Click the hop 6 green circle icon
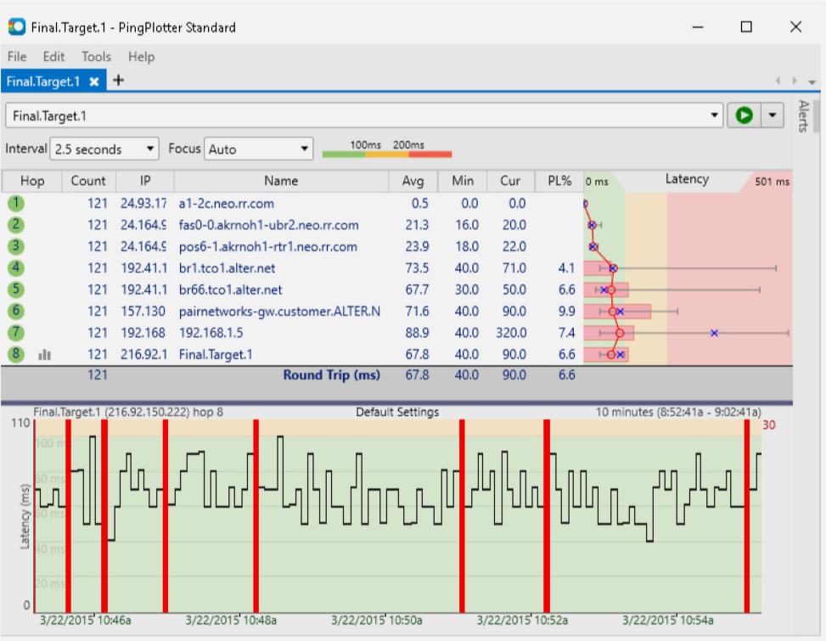Image resolution: width=826 pixels, height=641 pixels. click(16, 311)
